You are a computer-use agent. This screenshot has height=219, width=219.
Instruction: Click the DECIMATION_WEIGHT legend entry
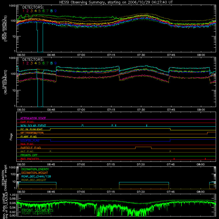(x=35, y=173)
